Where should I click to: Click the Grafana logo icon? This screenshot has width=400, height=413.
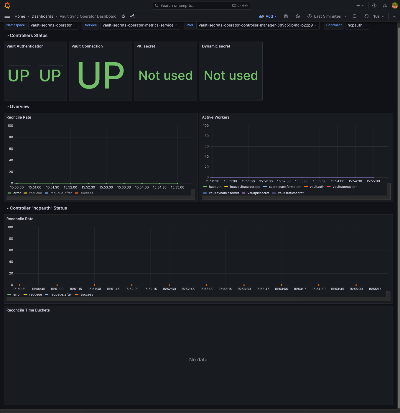point(7,5)
